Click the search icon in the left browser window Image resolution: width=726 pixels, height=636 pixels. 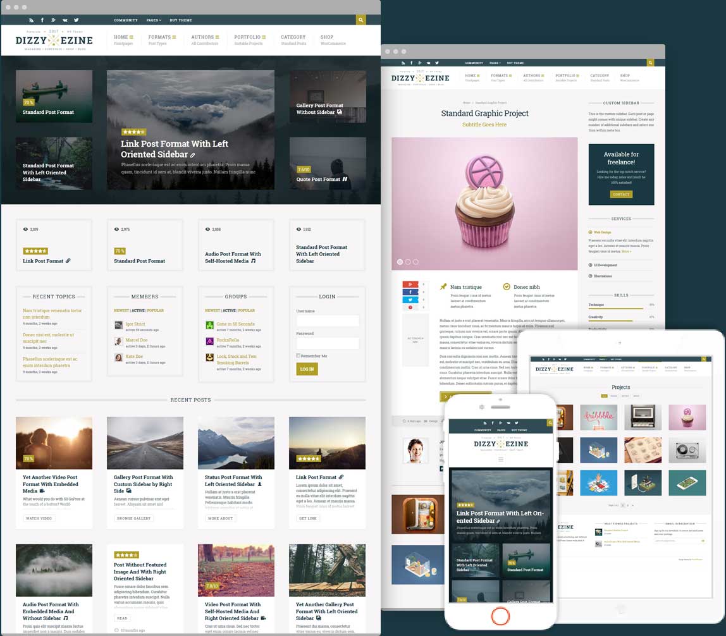(360, 20)
